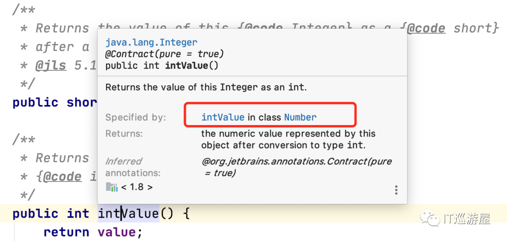
Task: Open the Number class link
Action: point(300,117)
